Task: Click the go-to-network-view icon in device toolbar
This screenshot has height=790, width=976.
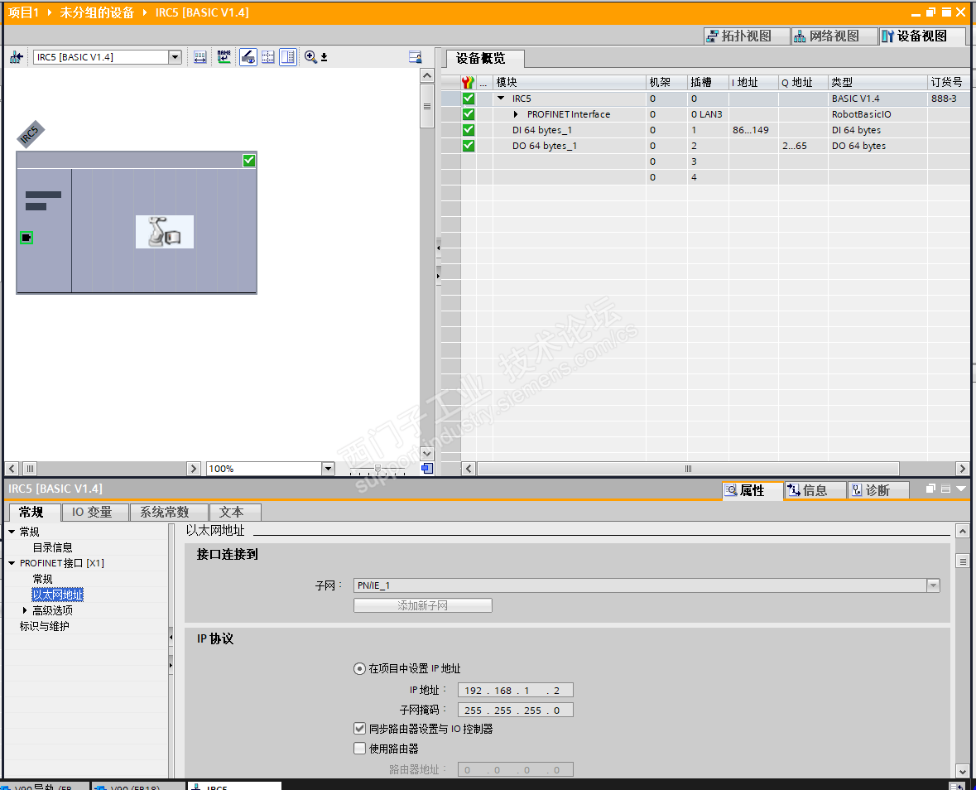Action: (17, 57)
